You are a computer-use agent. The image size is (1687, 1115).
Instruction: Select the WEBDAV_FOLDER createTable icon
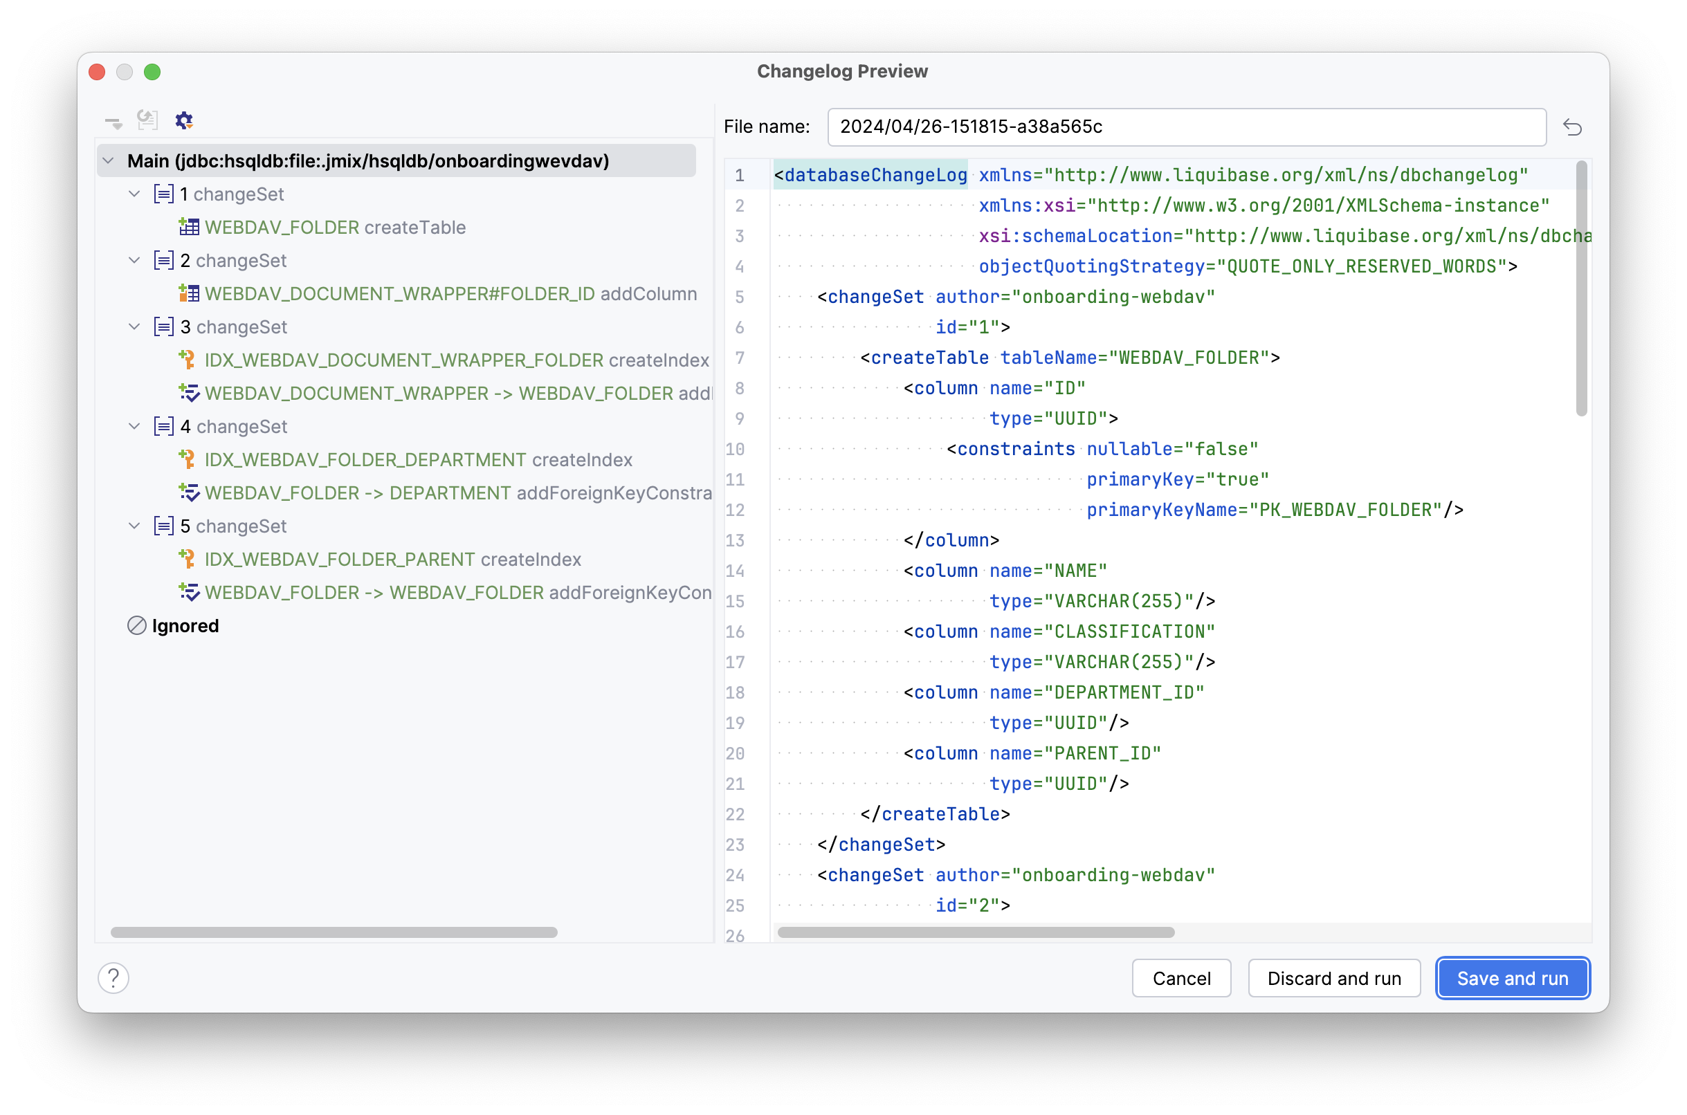click(x=189, y=227)
